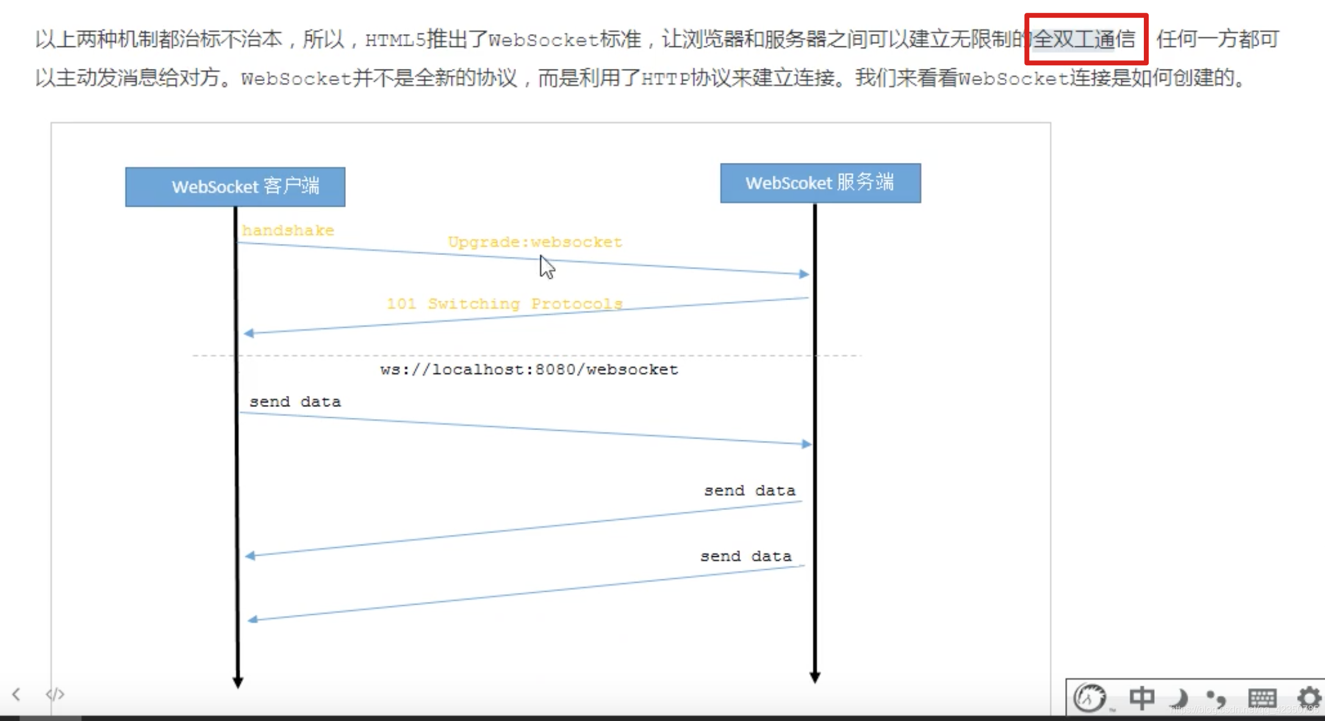Viewport: 1325px width, 721px height.
Task: Open the input method logo menu
Action: coord(1090,698)
